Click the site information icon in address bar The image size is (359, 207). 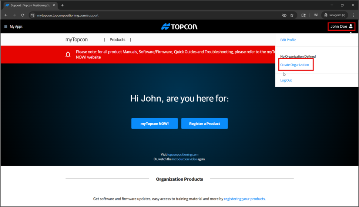coord(33,15)
